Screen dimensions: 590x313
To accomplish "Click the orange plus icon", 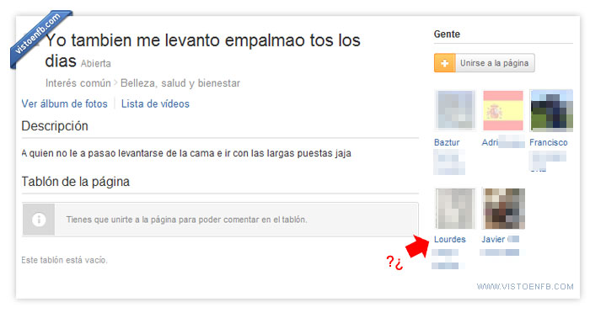I will point(444,63).
